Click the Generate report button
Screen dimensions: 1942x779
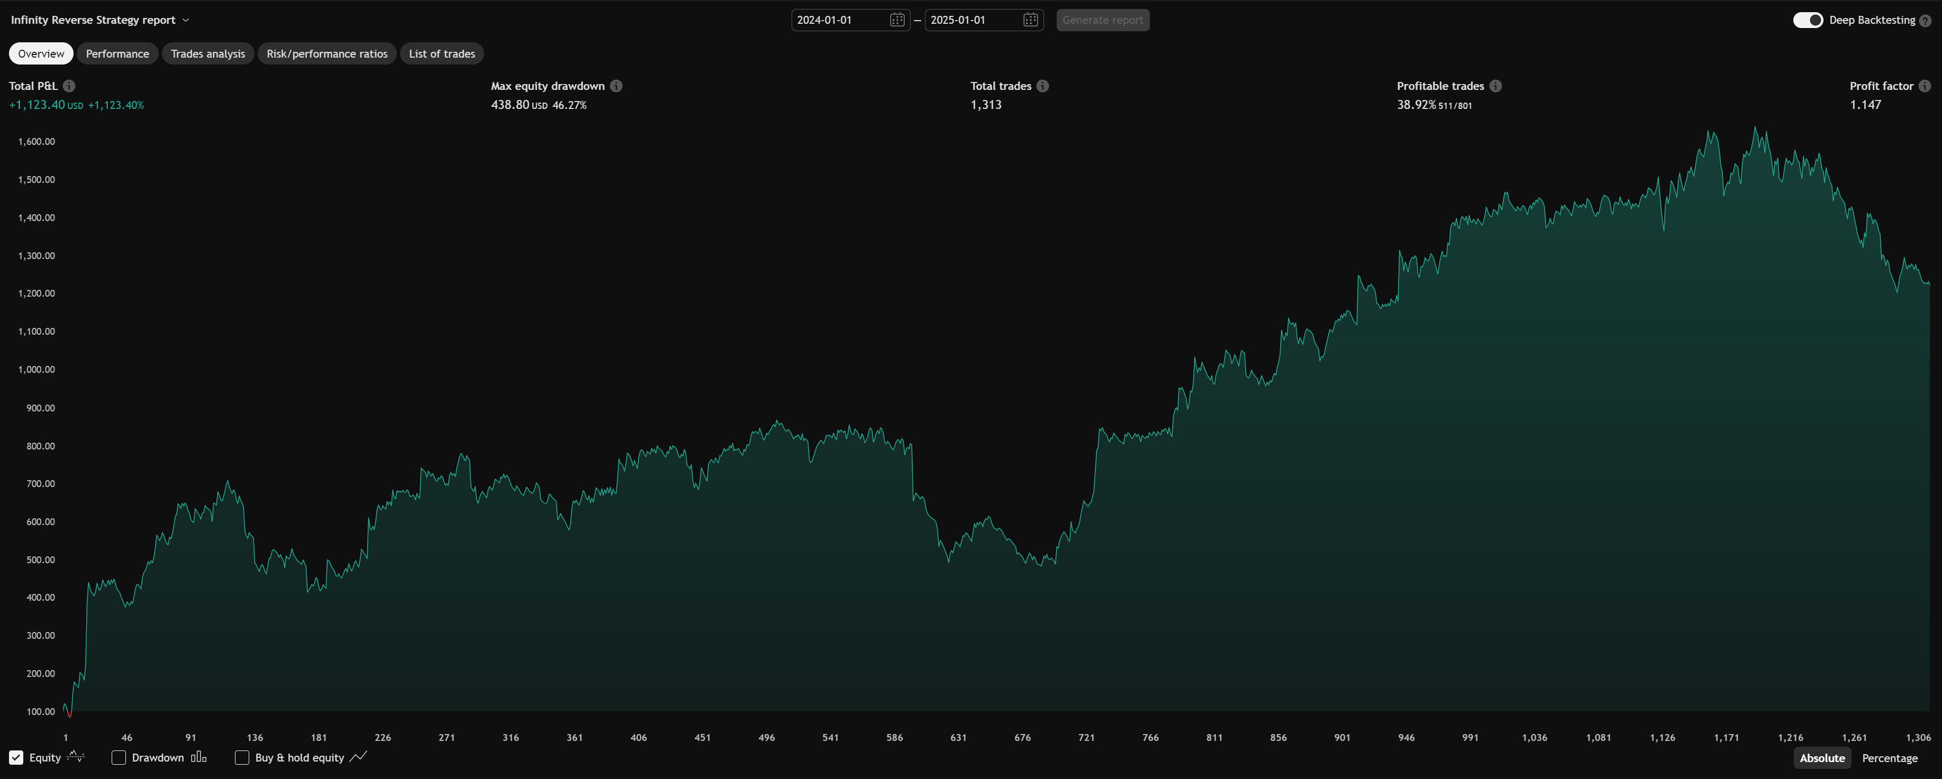pyautogui.click(x=1102, y=20)
